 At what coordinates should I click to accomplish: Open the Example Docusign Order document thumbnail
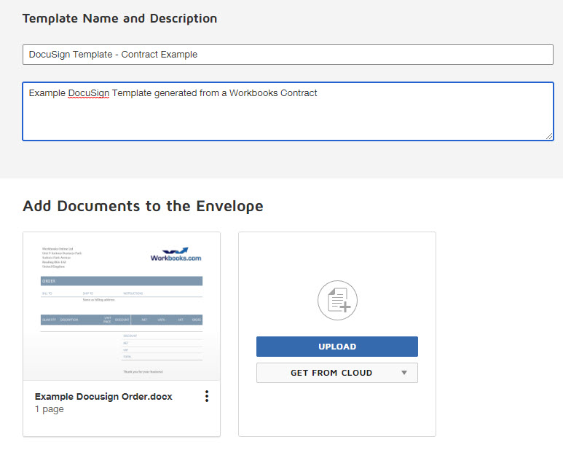(122, 306)
